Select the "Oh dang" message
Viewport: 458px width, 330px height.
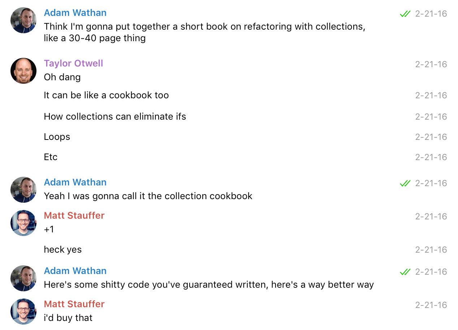click(x=62, y=77)
